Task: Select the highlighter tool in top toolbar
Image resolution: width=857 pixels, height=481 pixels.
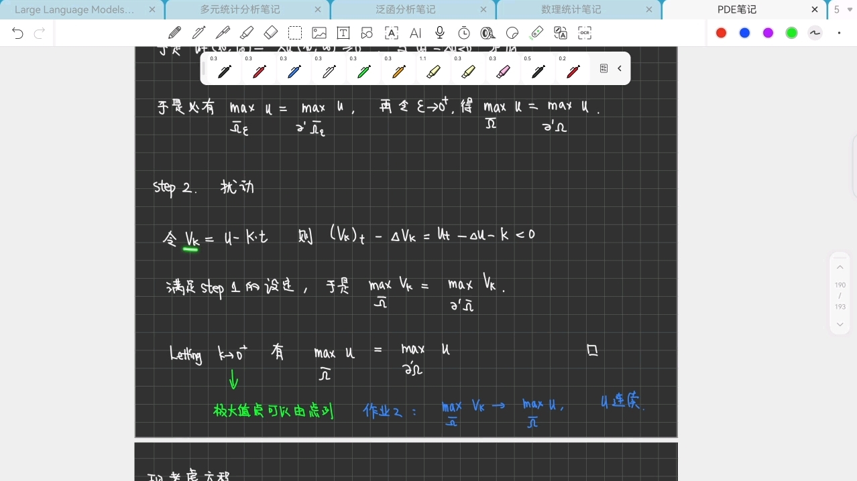Action: [247, 33]
